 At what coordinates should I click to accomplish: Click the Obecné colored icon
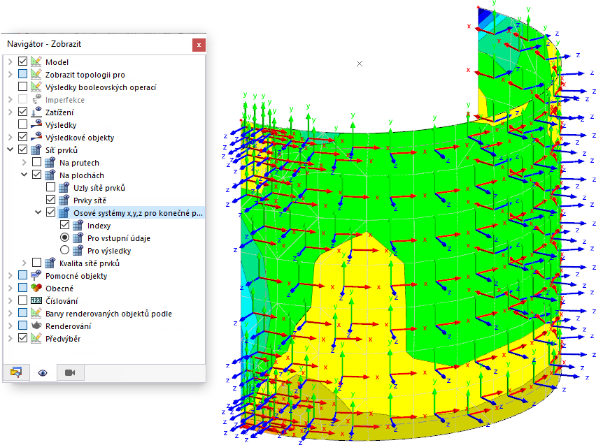36,289
